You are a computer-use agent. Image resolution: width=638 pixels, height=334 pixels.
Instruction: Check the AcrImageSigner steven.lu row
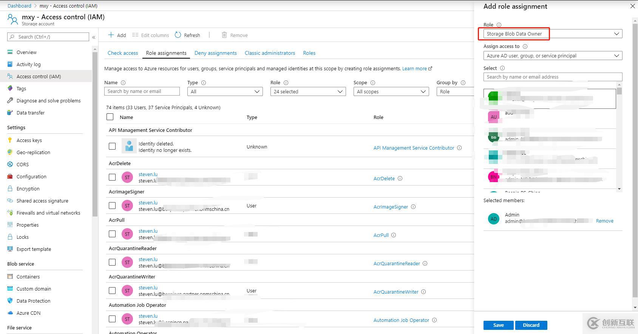112,206
